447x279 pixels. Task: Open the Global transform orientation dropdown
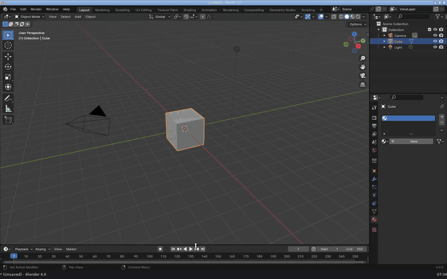[x=159, y=17]
